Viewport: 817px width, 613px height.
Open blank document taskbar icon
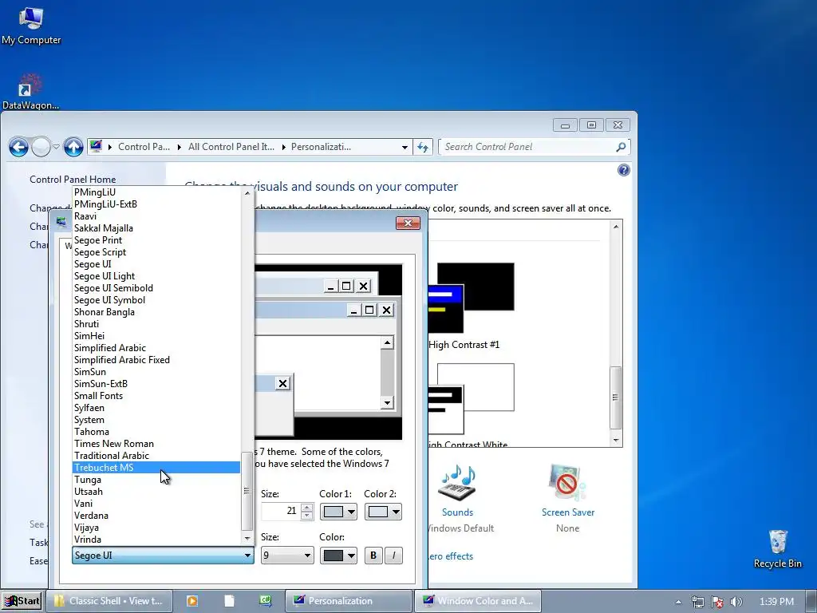229,601
